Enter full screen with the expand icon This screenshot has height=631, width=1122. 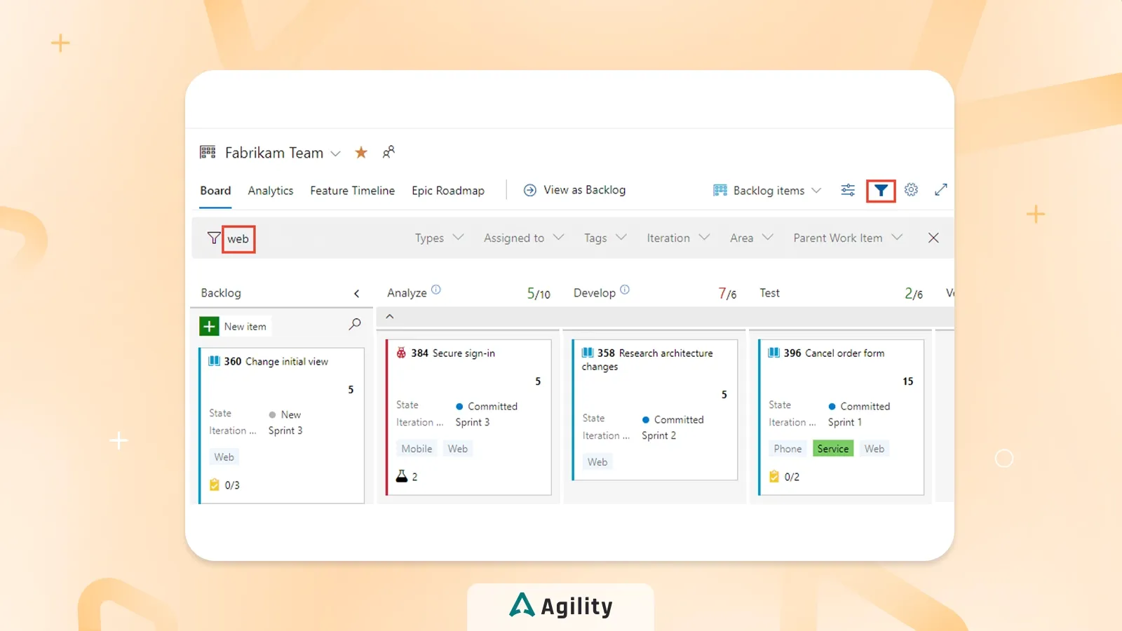(941, 189)
